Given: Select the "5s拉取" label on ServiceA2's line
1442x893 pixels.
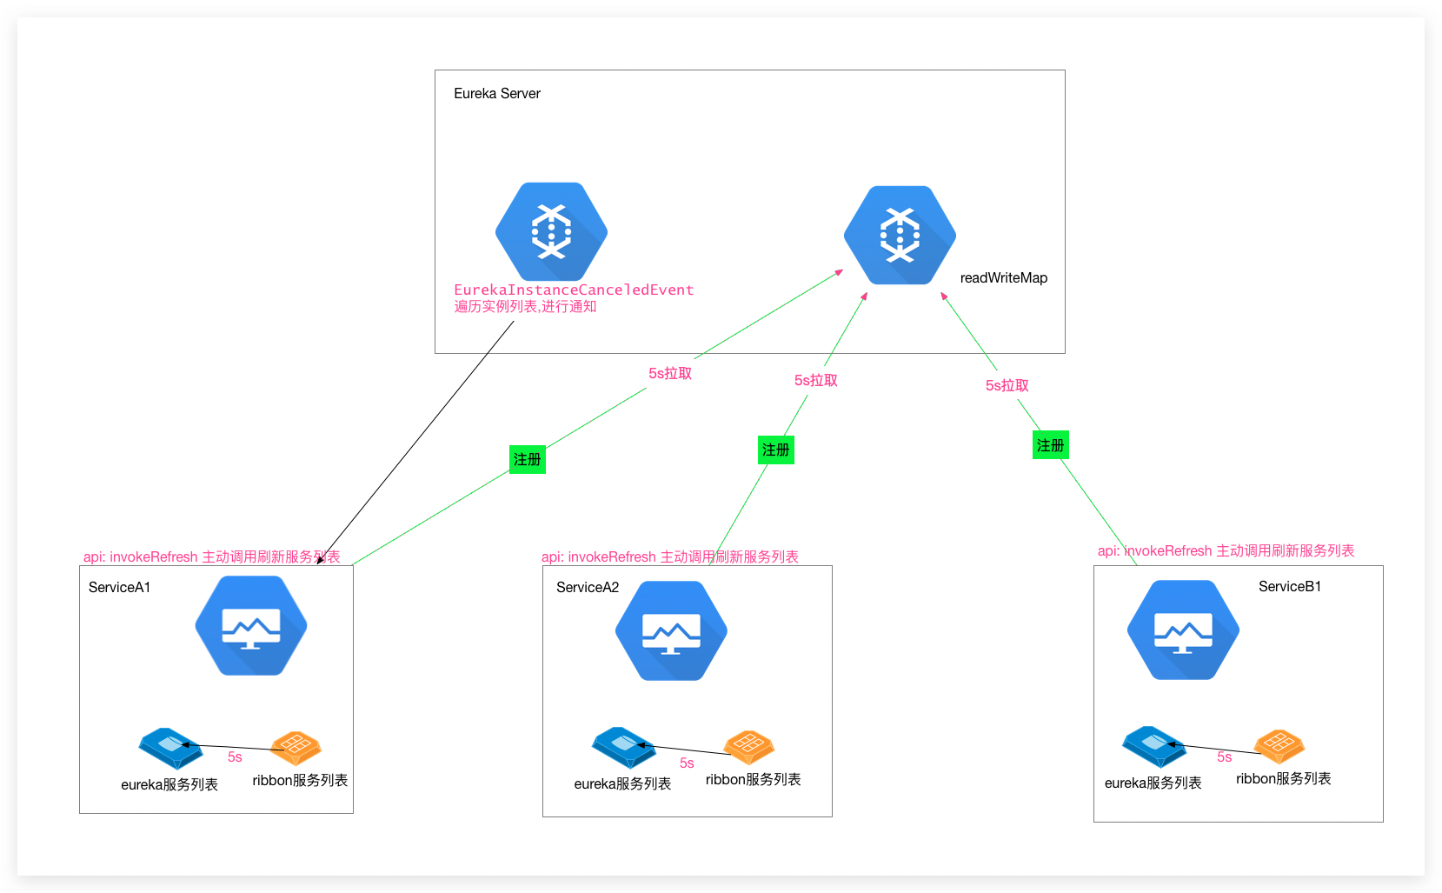Looking at the screenshot, I should [x=816, y=380].
